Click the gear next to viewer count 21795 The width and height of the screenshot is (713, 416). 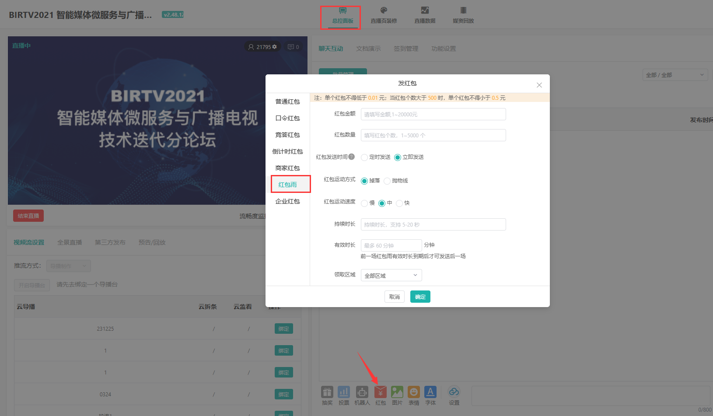(x=275, y=47)
